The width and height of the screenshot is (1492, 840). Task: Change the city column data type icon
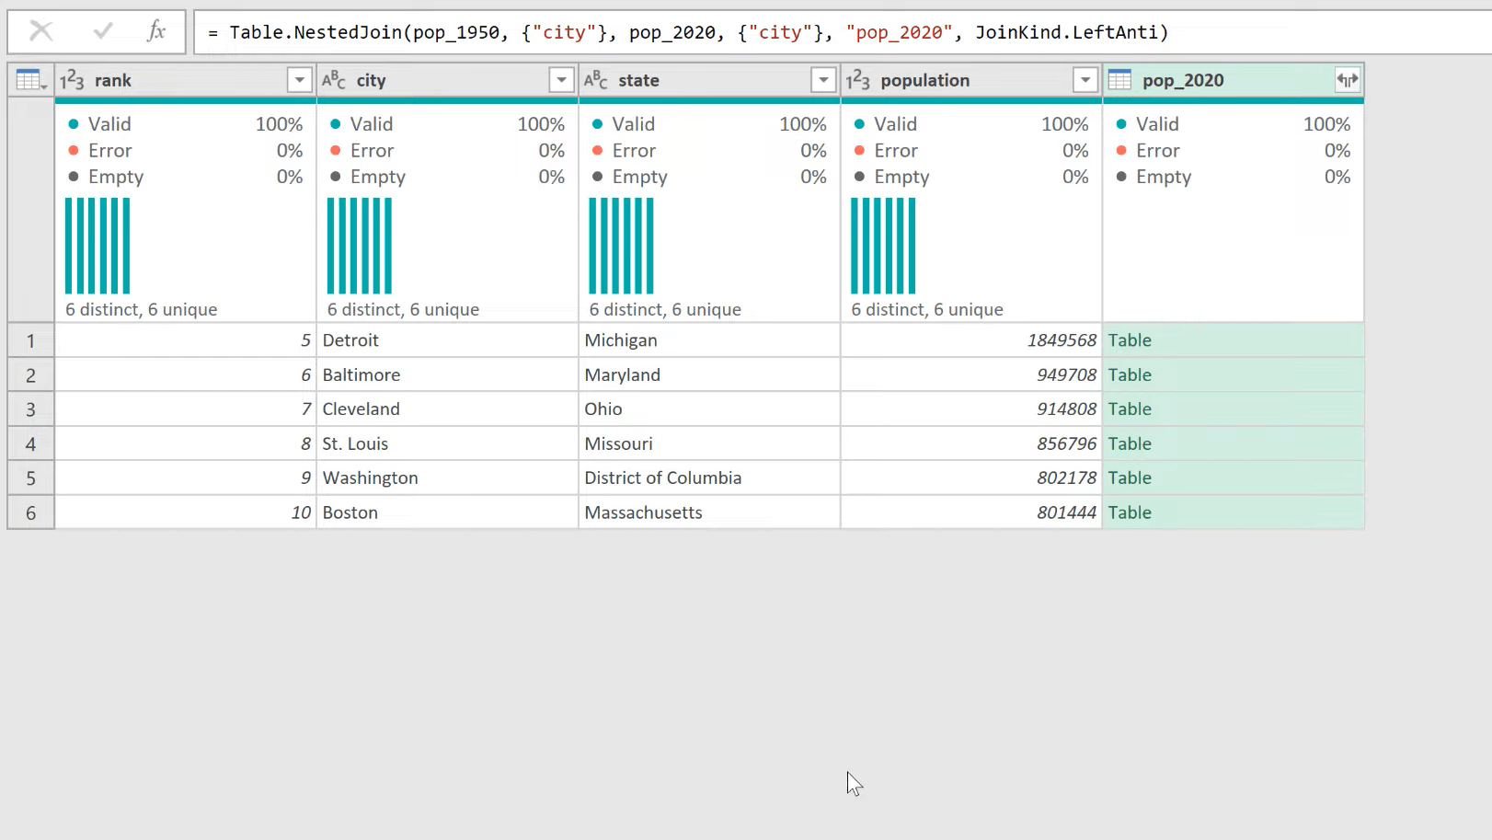334,80
